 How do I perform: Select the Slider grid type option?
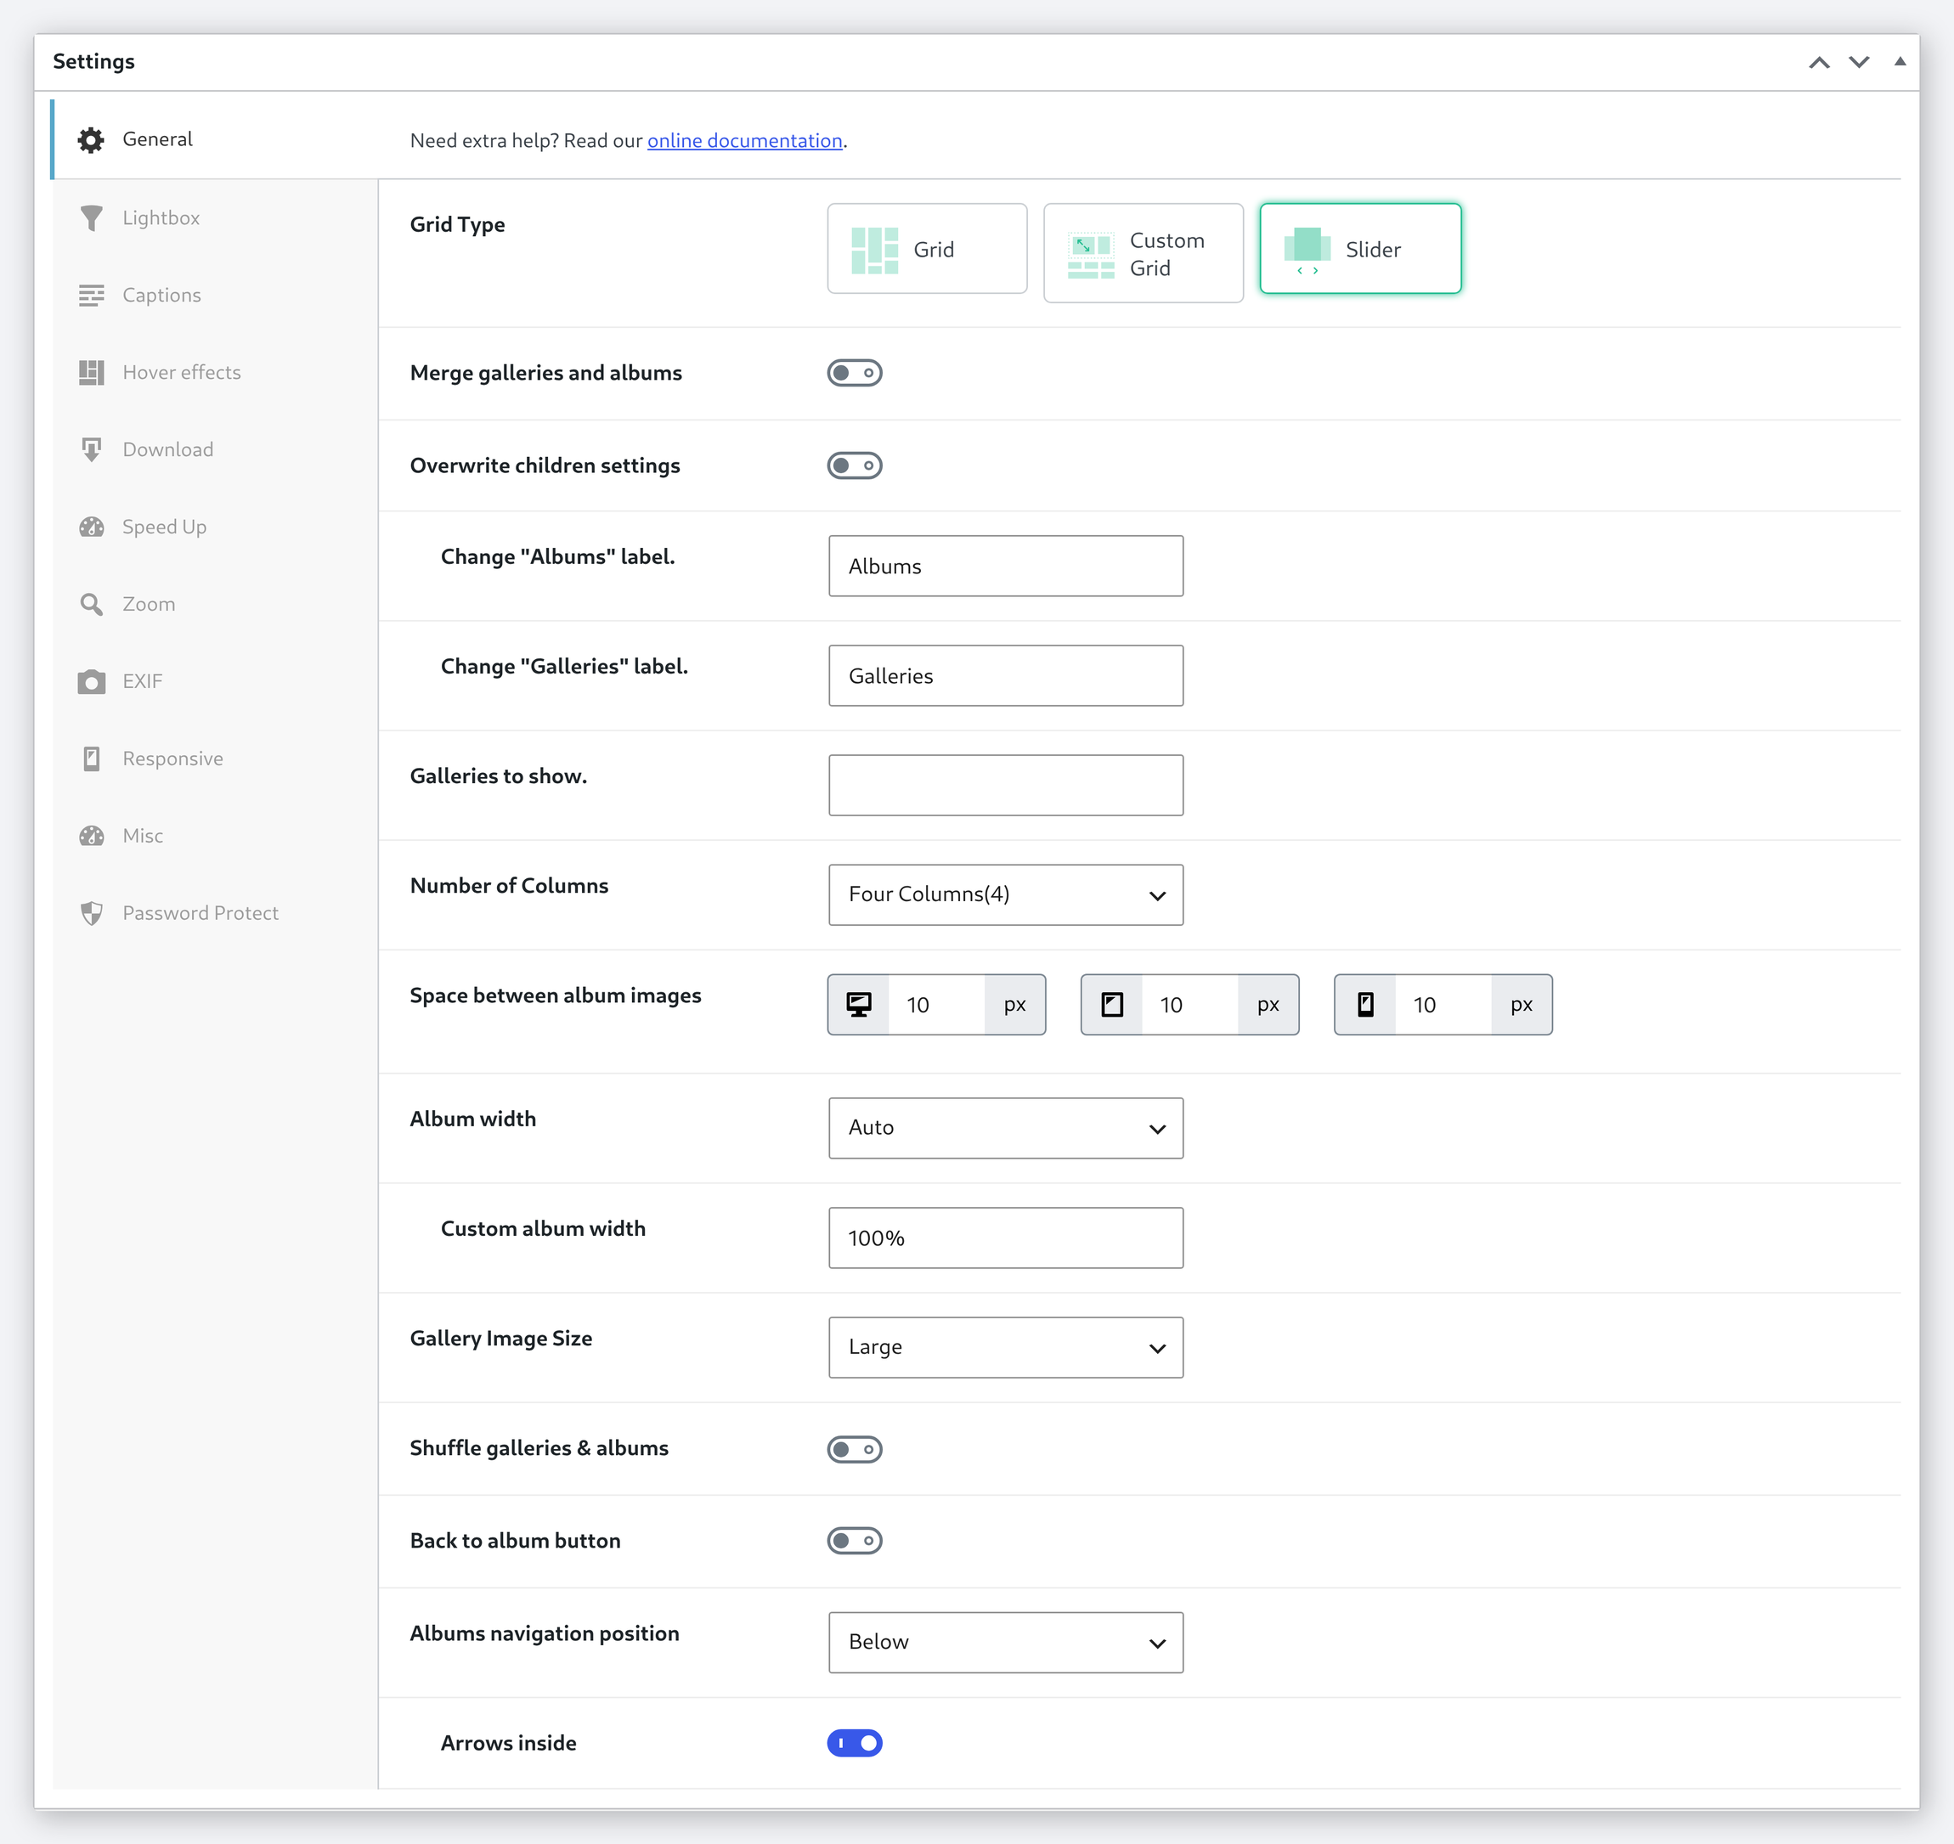1360,249
